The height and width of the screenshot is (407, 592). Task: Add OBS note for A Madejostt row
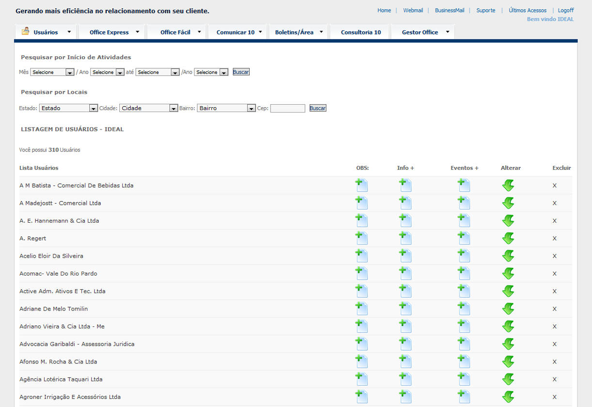[x=362, y=203]
